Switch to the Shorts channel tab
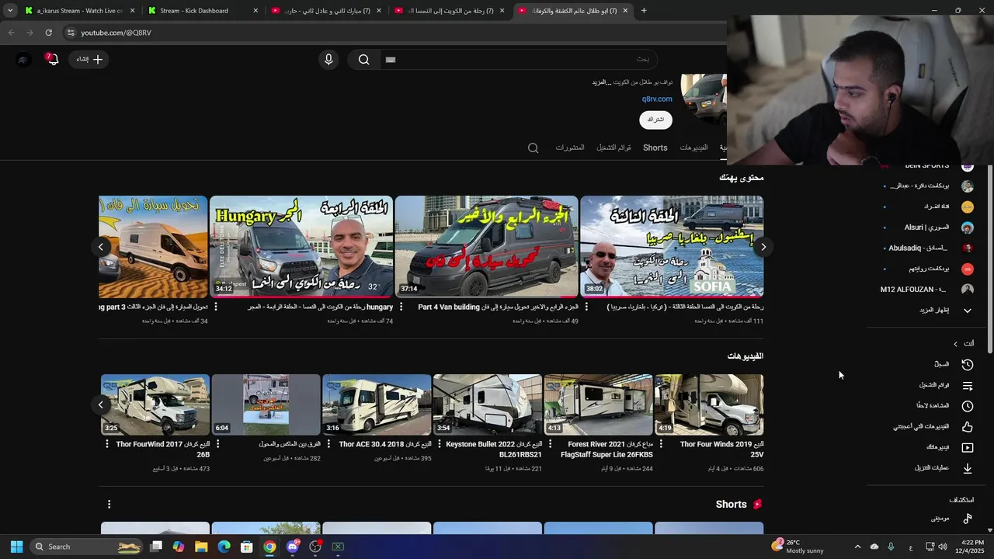The image size is (994, 559). click(x=655, y=148)
